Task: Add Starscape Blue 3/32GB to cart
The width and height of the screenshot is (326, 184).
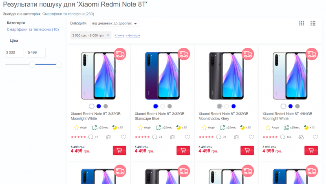Action: click(183, 151)
